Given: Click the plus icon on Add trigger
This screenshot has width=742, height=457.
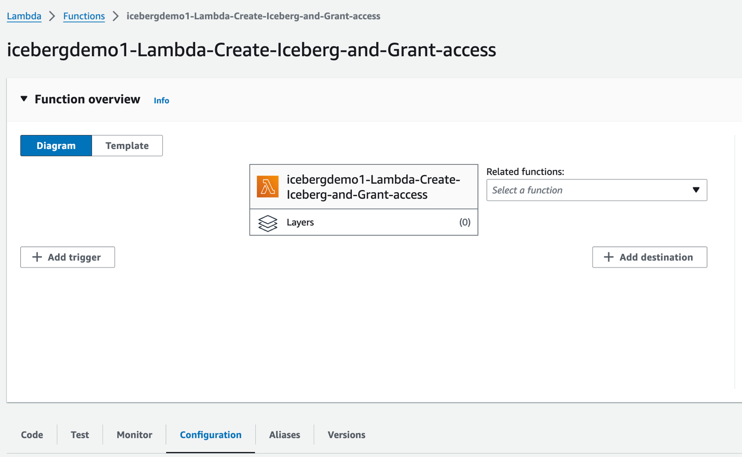Looking at the screenshot, I should click(x=37, y=257).
